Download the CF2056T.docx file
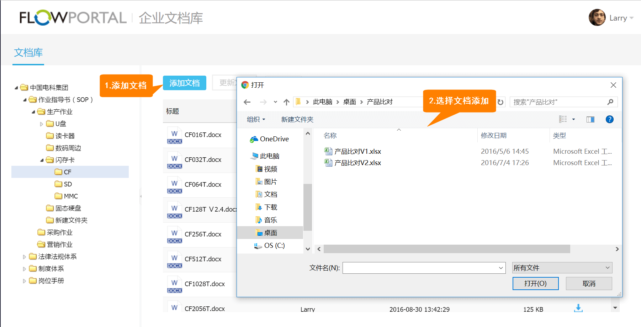 (578, 308)
